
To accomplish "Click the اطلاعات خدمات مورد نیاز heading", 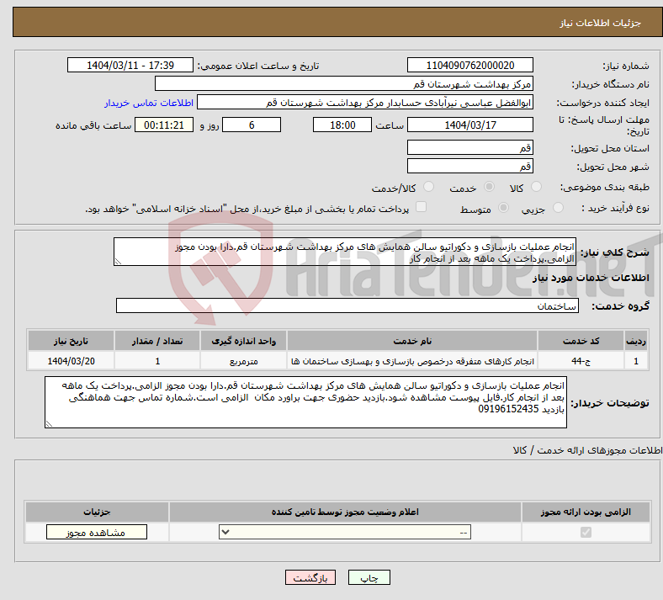I will 591,278.
